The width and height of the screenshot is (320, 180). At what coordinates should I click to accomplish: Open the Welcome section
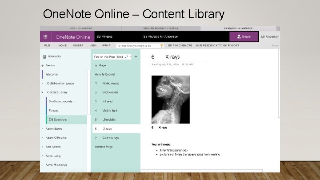pyautogui.click(x=52, y=75)
